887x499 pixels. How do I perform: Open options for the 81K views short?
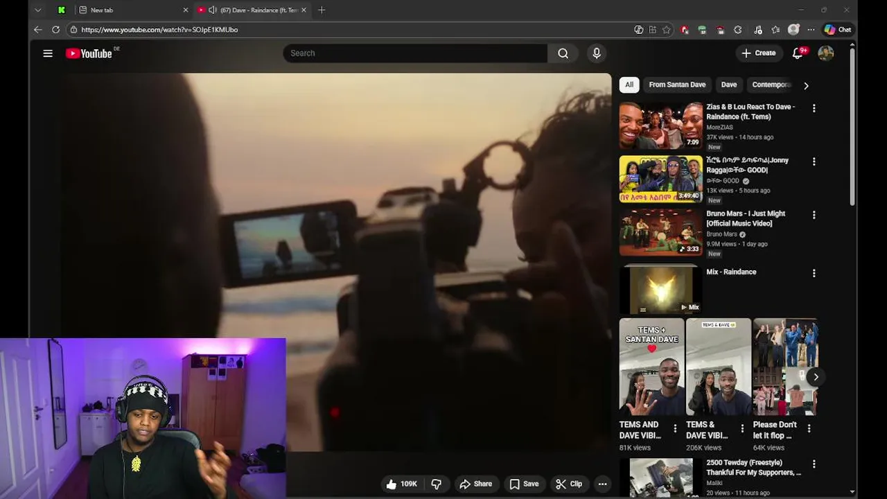pos(675,429)
